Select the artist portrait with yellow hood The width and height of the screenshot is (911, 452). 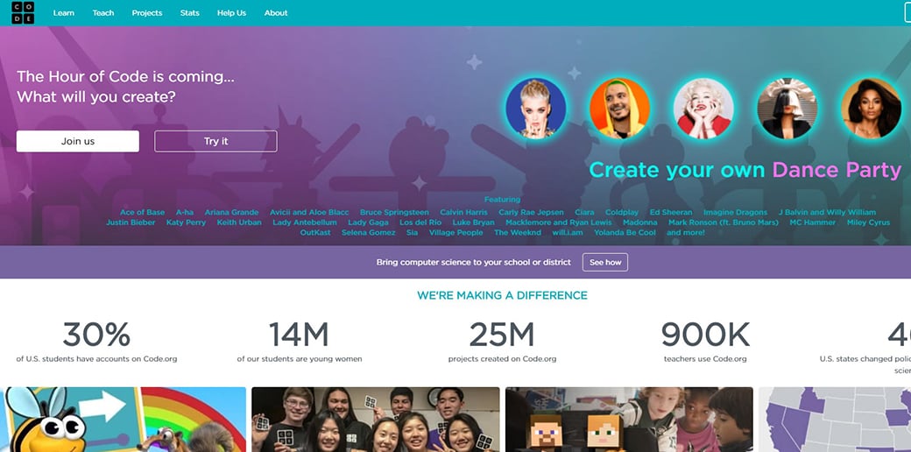coord(620,109)
